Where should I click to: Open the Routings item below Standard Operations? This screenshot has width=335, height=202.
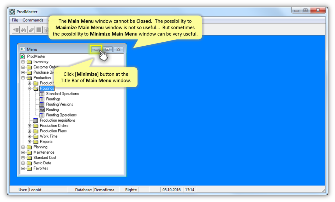pos(53,99)
